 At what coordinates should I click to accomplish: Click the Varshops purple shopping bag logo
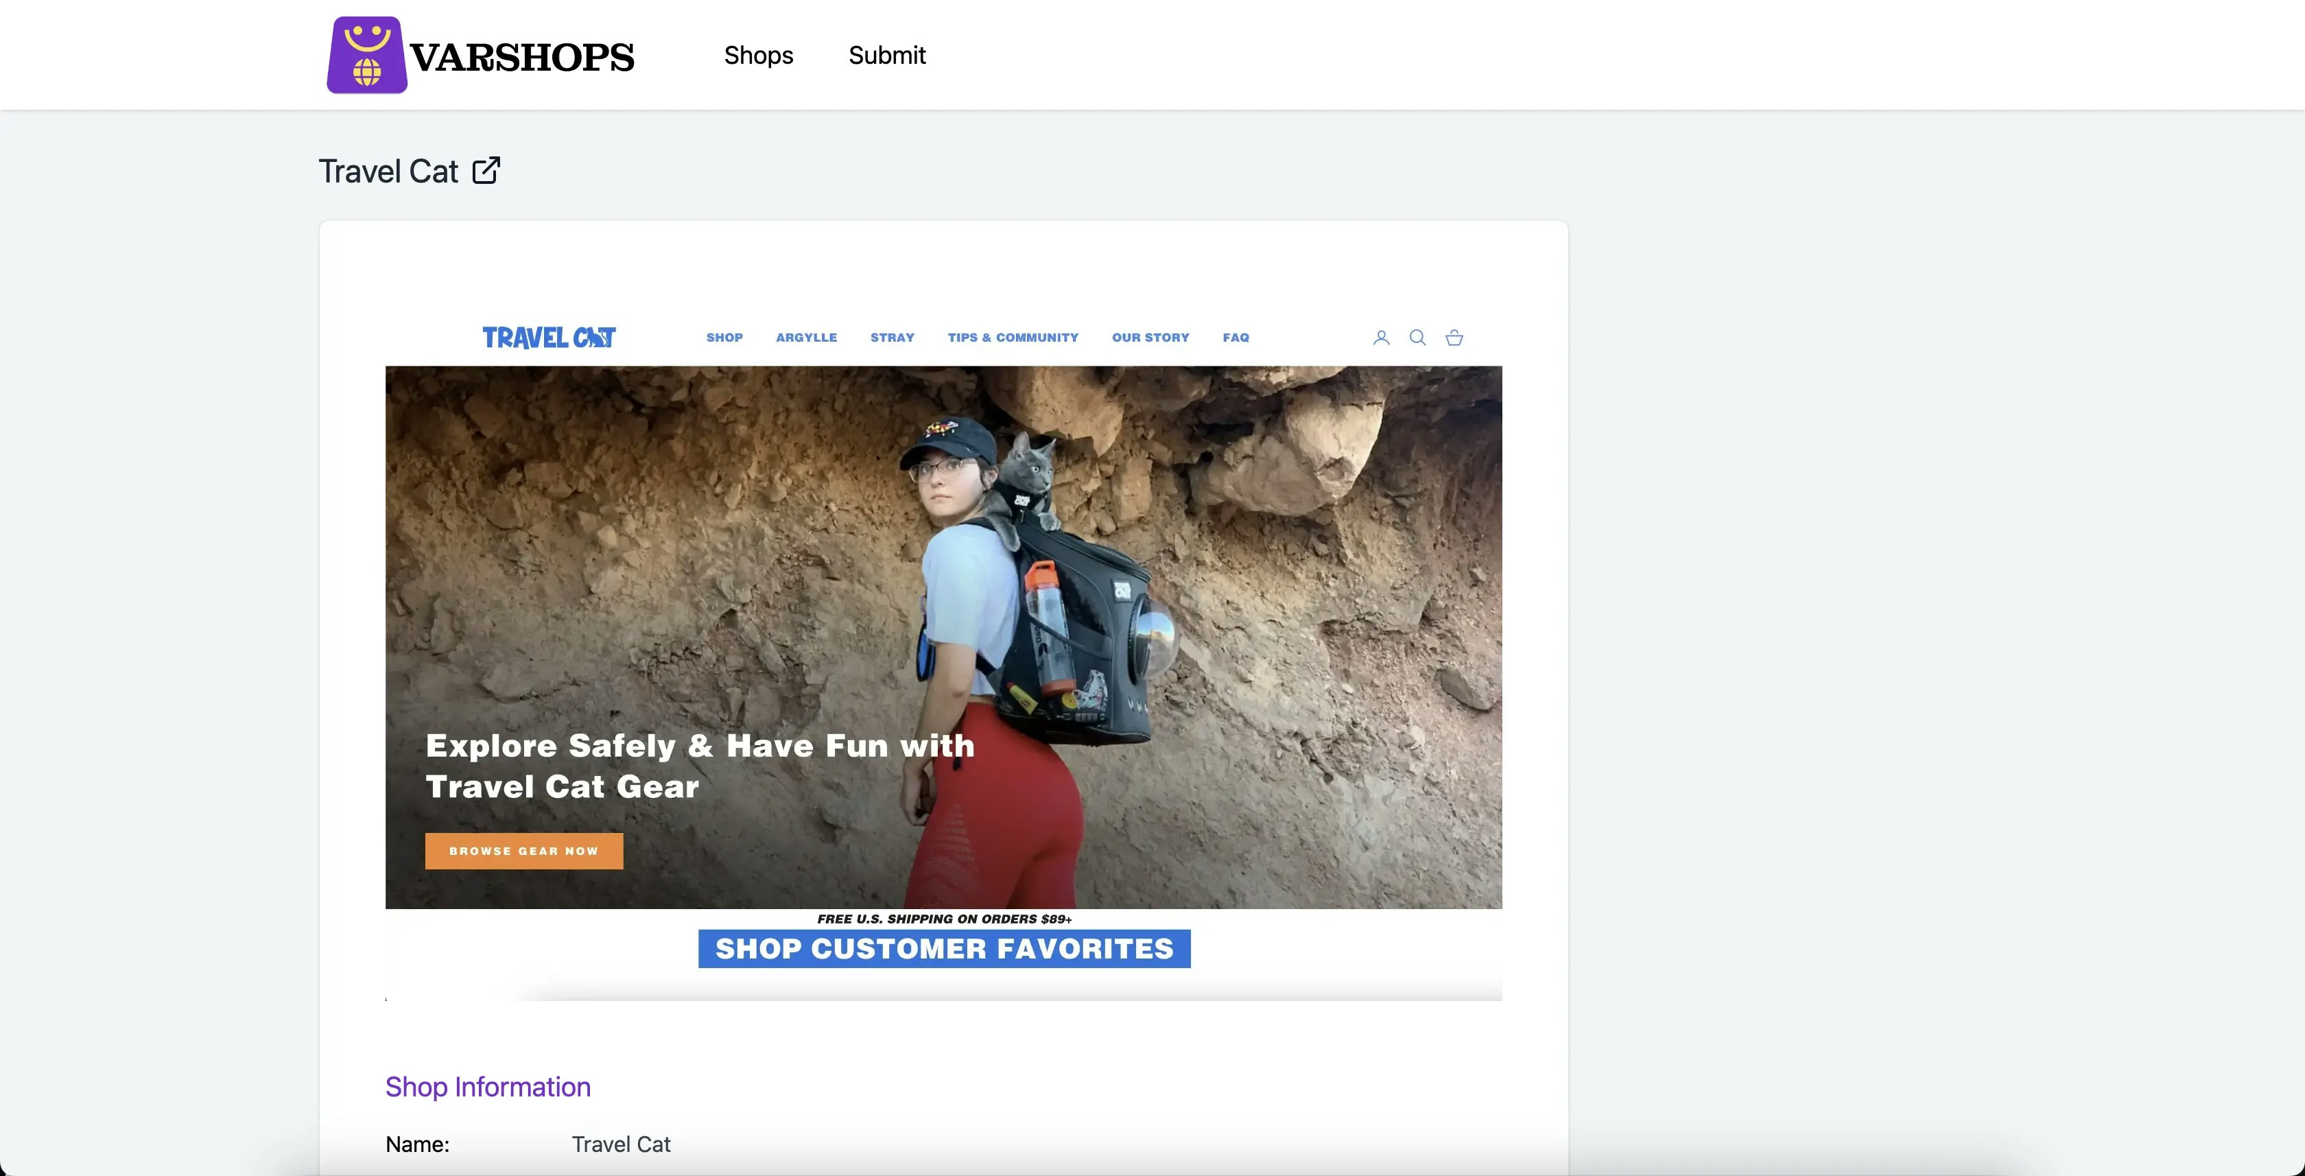(x=367, y=55)
